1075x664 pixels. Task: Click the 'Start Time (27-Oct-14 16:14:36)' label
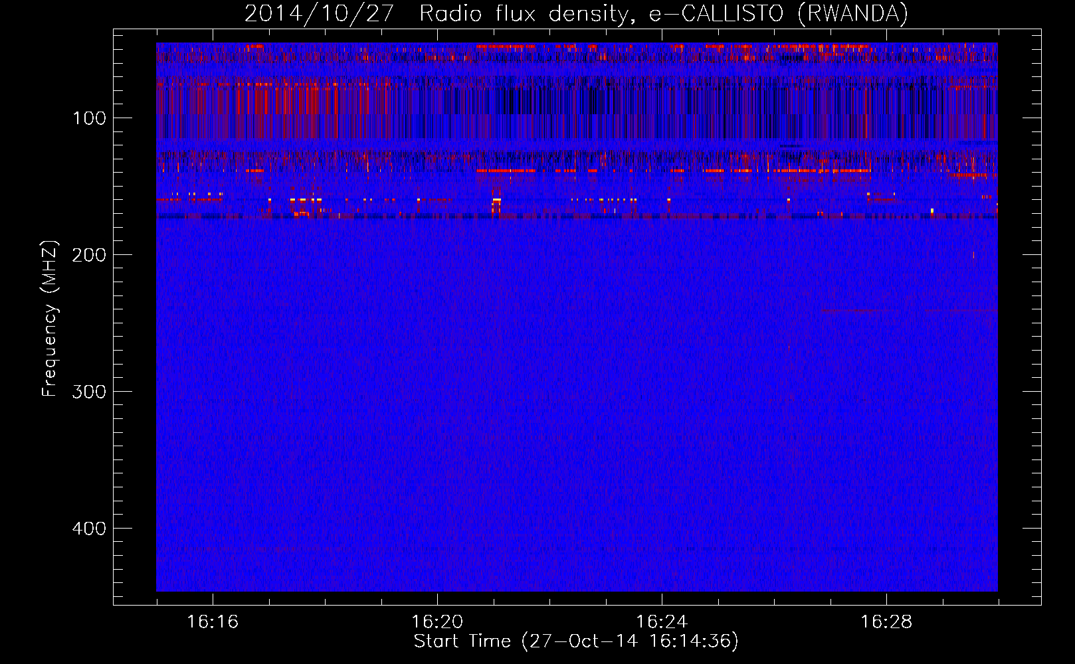pyautogui.click(x=576, y=641)
